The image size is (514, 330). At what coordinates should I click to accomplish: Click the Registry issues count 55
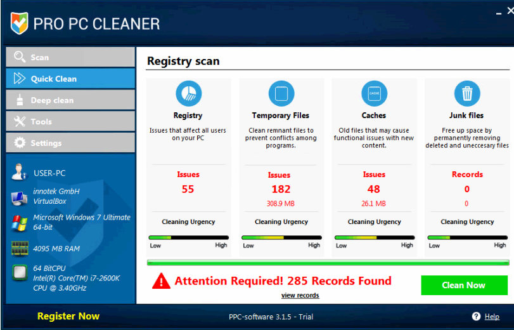coord(188,189)
